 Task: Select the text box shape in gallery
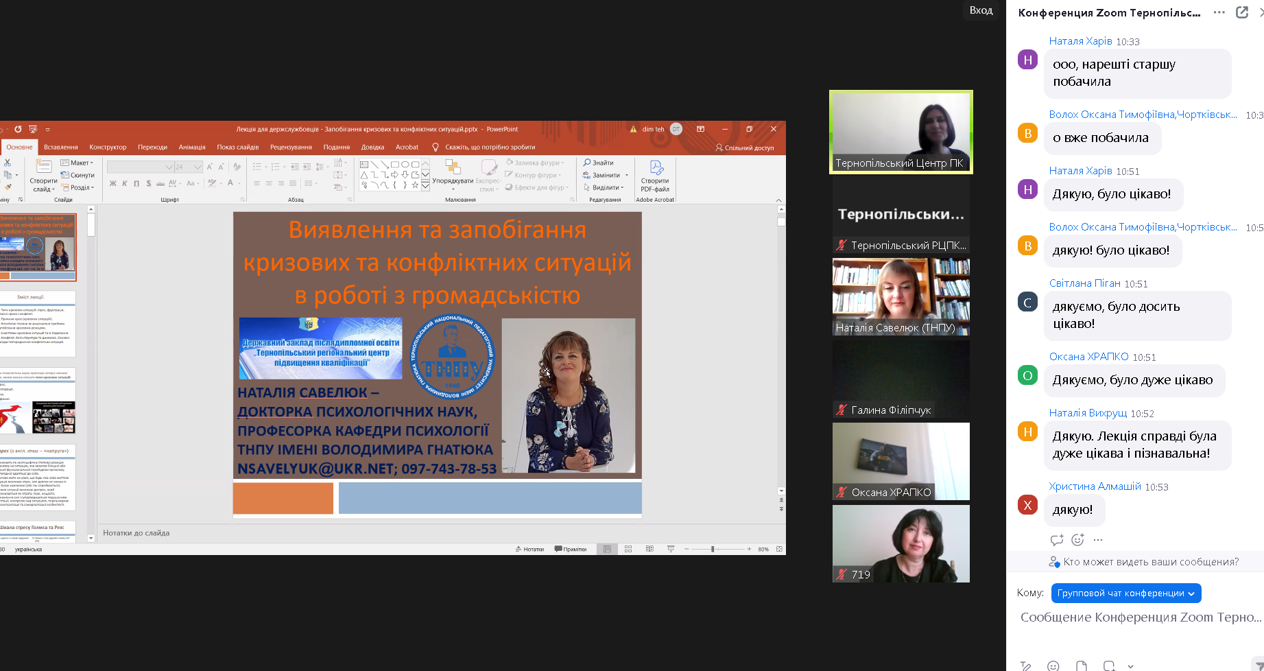tap(364, 165)
